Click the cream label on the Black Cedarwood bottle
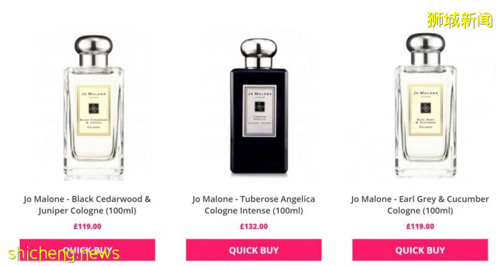 (93, 110)
